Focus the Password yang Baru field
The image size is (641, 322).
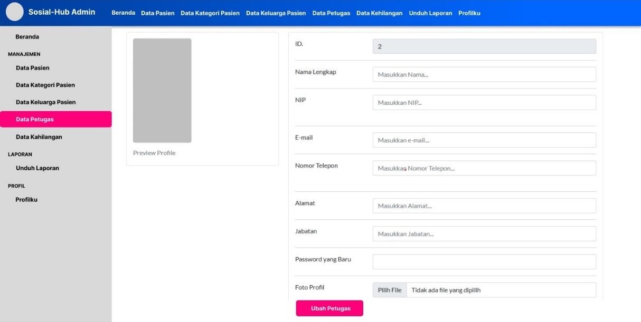484,262
